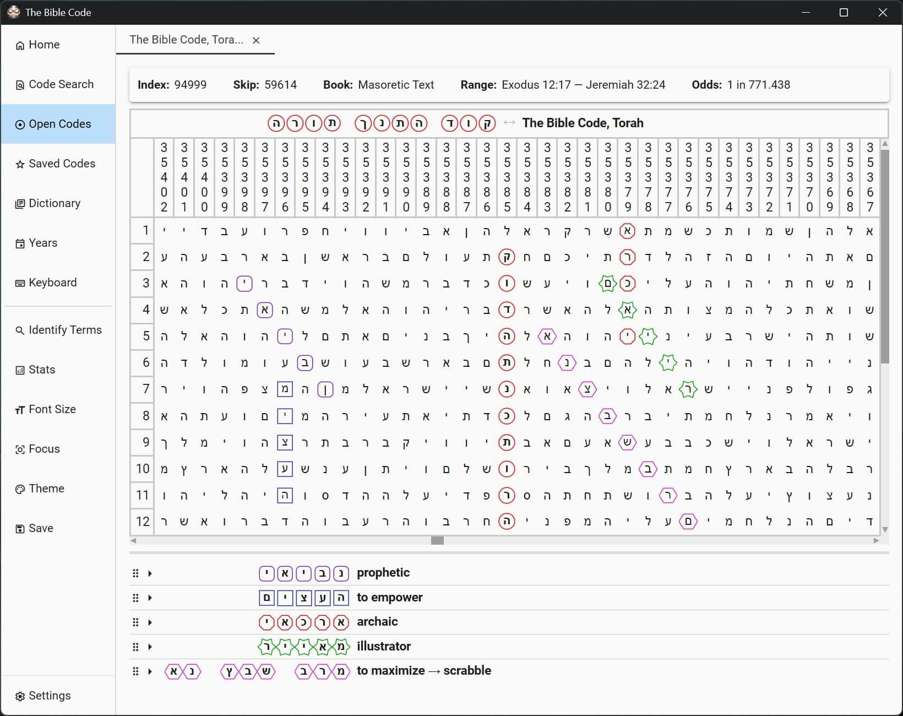Maximize the Bible Code window
This screenshot has width=903, height=716.
pos(844,12)
